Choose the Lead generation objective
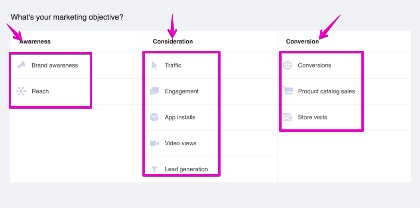420x208 pixels. [x=186, y=169]
